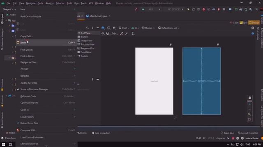The image size is (263, 147).
Task: Open the TODO tool window
Action: [11, 133]
